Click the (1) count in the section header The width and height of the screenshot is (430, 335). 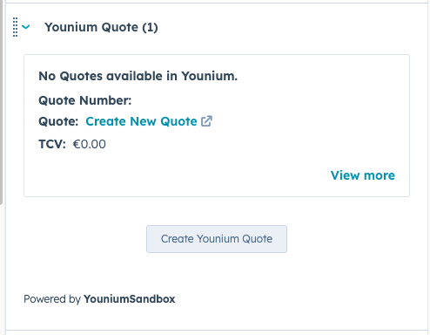[150, 27]
